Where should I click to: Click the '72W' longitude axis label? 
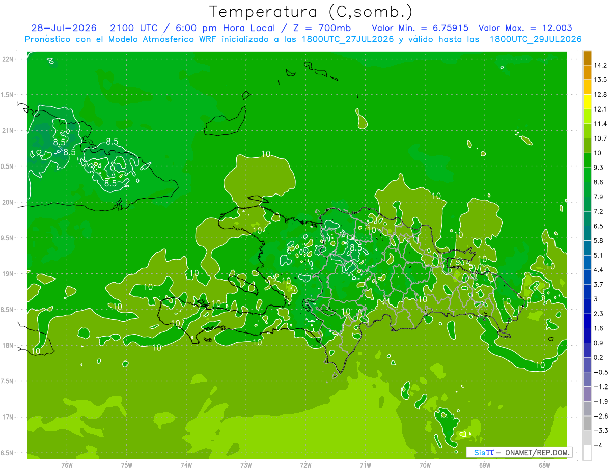[305, 465]
